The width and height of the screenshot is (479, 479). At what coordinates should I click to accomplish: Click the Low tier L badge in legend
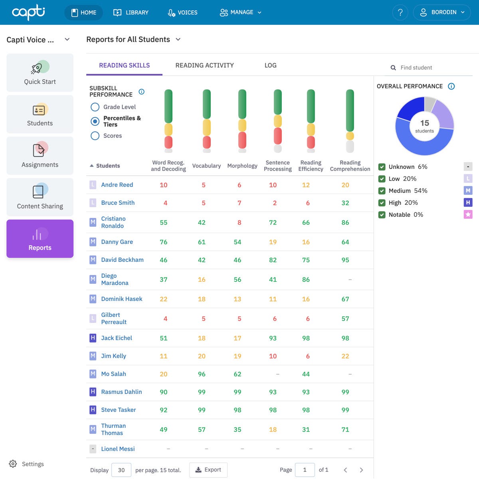click(468, 178)
